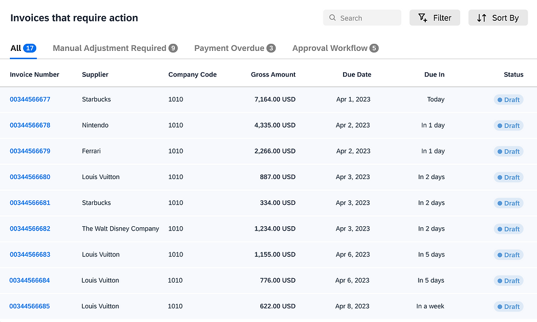Click the Draft status badge for Nintendo
This screenshot has height=322, width=537.
(x=509, y=125)
